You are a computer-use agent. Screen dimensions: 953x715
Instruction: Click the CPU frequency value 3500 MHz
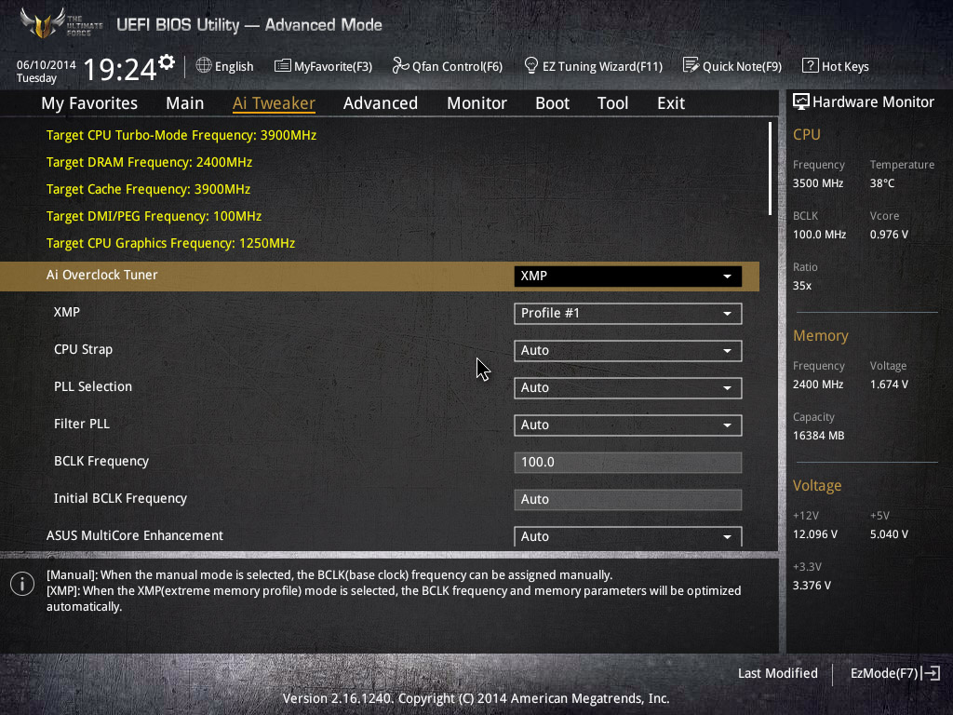click(x=818, y=183)
